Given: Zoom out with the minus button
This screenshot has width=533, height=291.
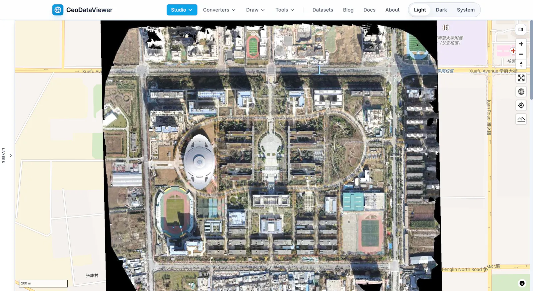Looking at the screenshot, I should [x=521, y=54].
